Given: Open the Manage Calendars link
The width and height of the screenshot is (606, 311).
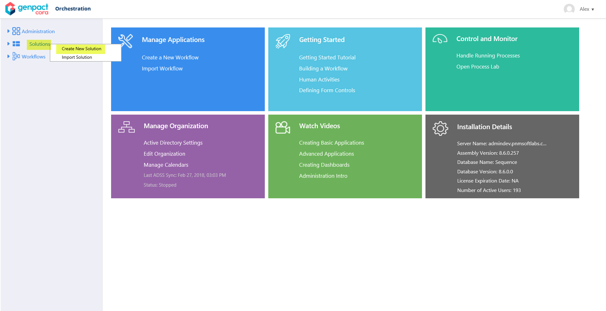Looking at the screenshot, I should (x=166, y=165).
